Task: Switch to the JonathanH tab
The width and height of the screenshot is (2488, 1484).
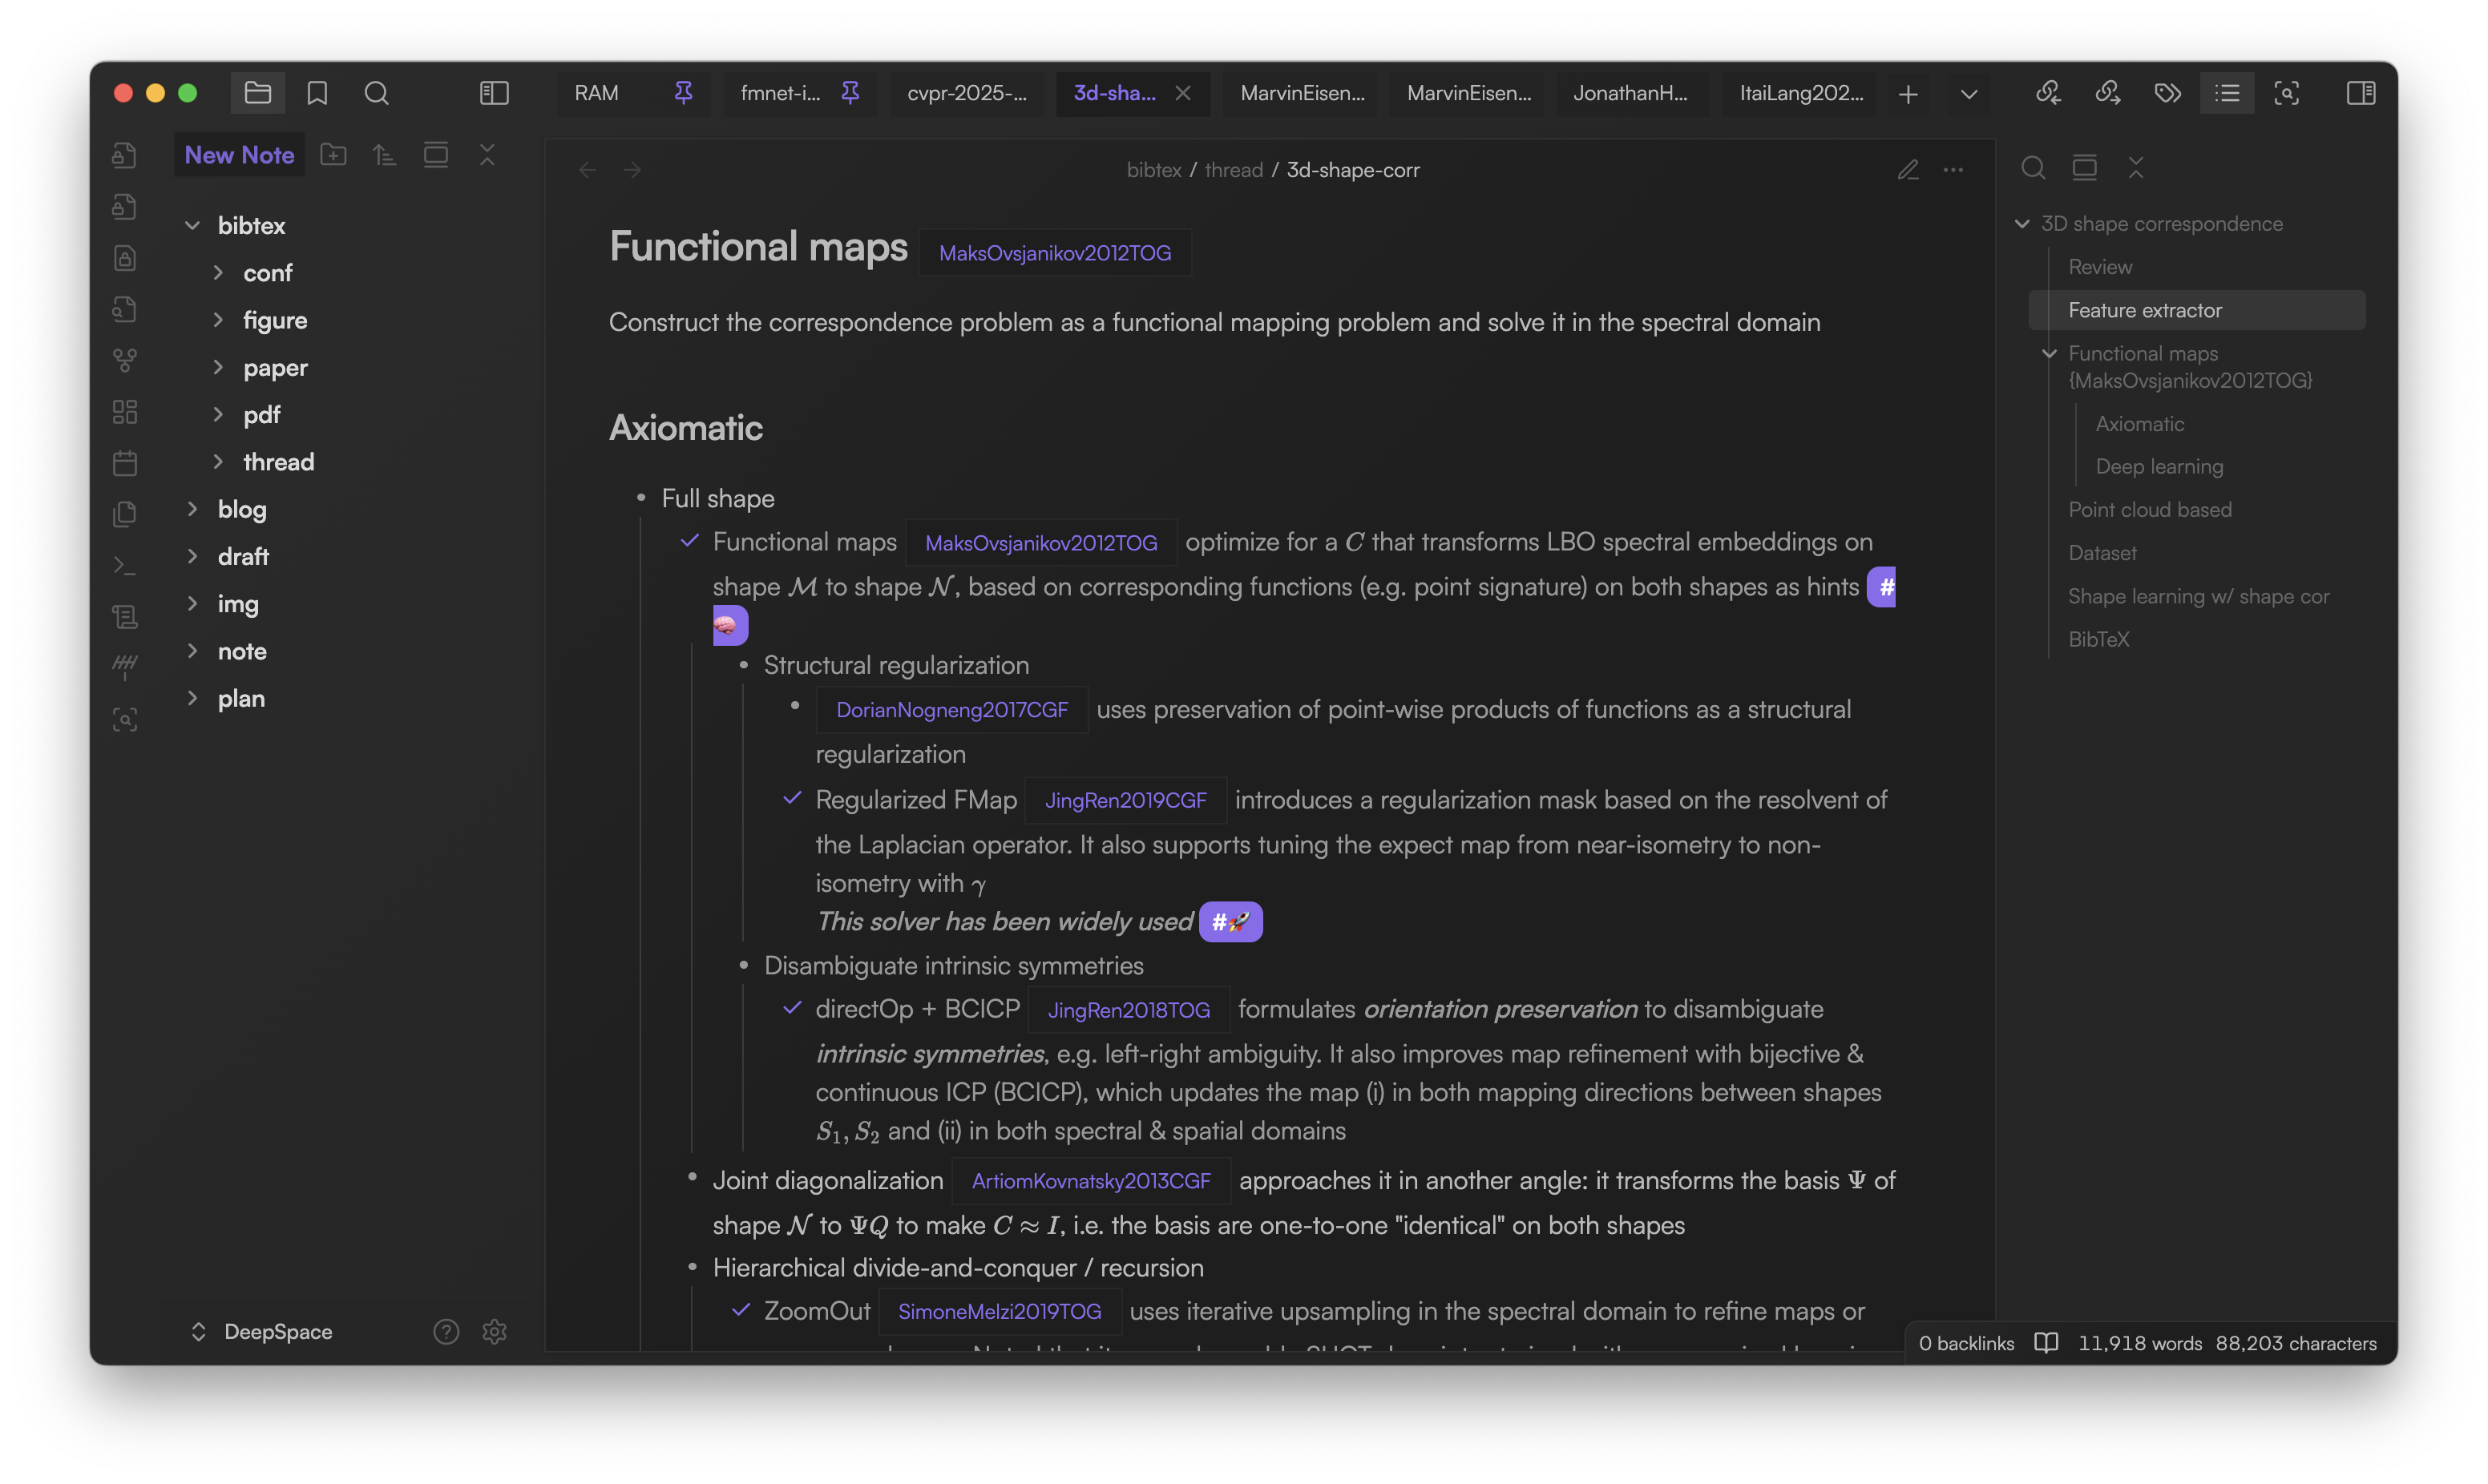Action: (1630, 93)
